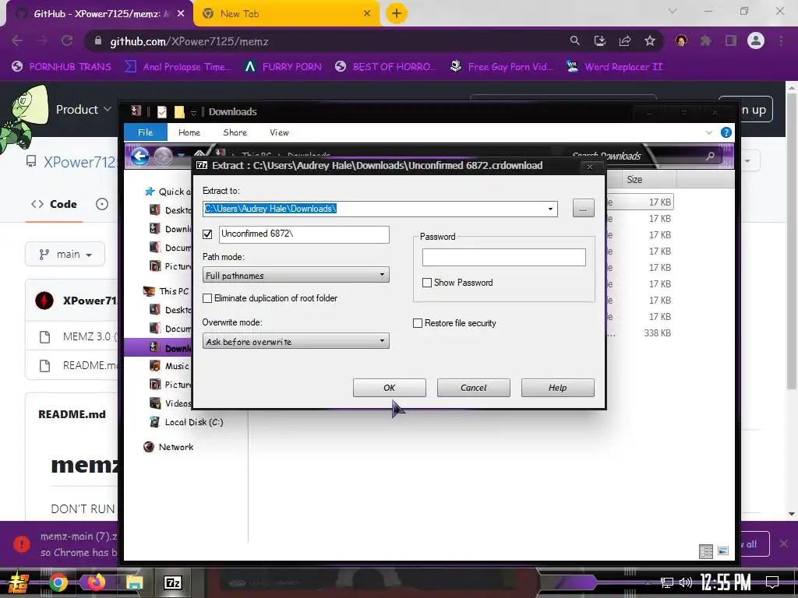Click the github.com address bar

click(x=326, y=41)
